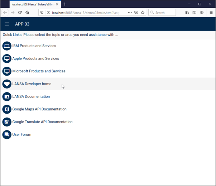Maximize the browser window
Image resolution: width=216 pixels, height=186 pixels.
(x=200, y=4)
